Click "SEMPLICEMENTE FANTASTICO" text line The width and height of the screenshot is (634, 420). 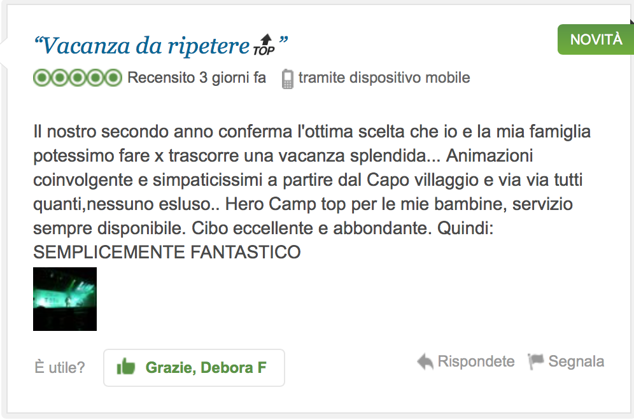click(x=167, y=252)
